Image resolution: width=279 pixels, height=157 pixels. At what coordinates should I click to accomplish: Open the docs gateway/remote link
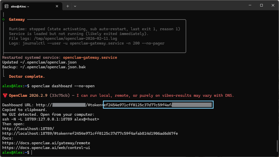(x=46, y=143)
